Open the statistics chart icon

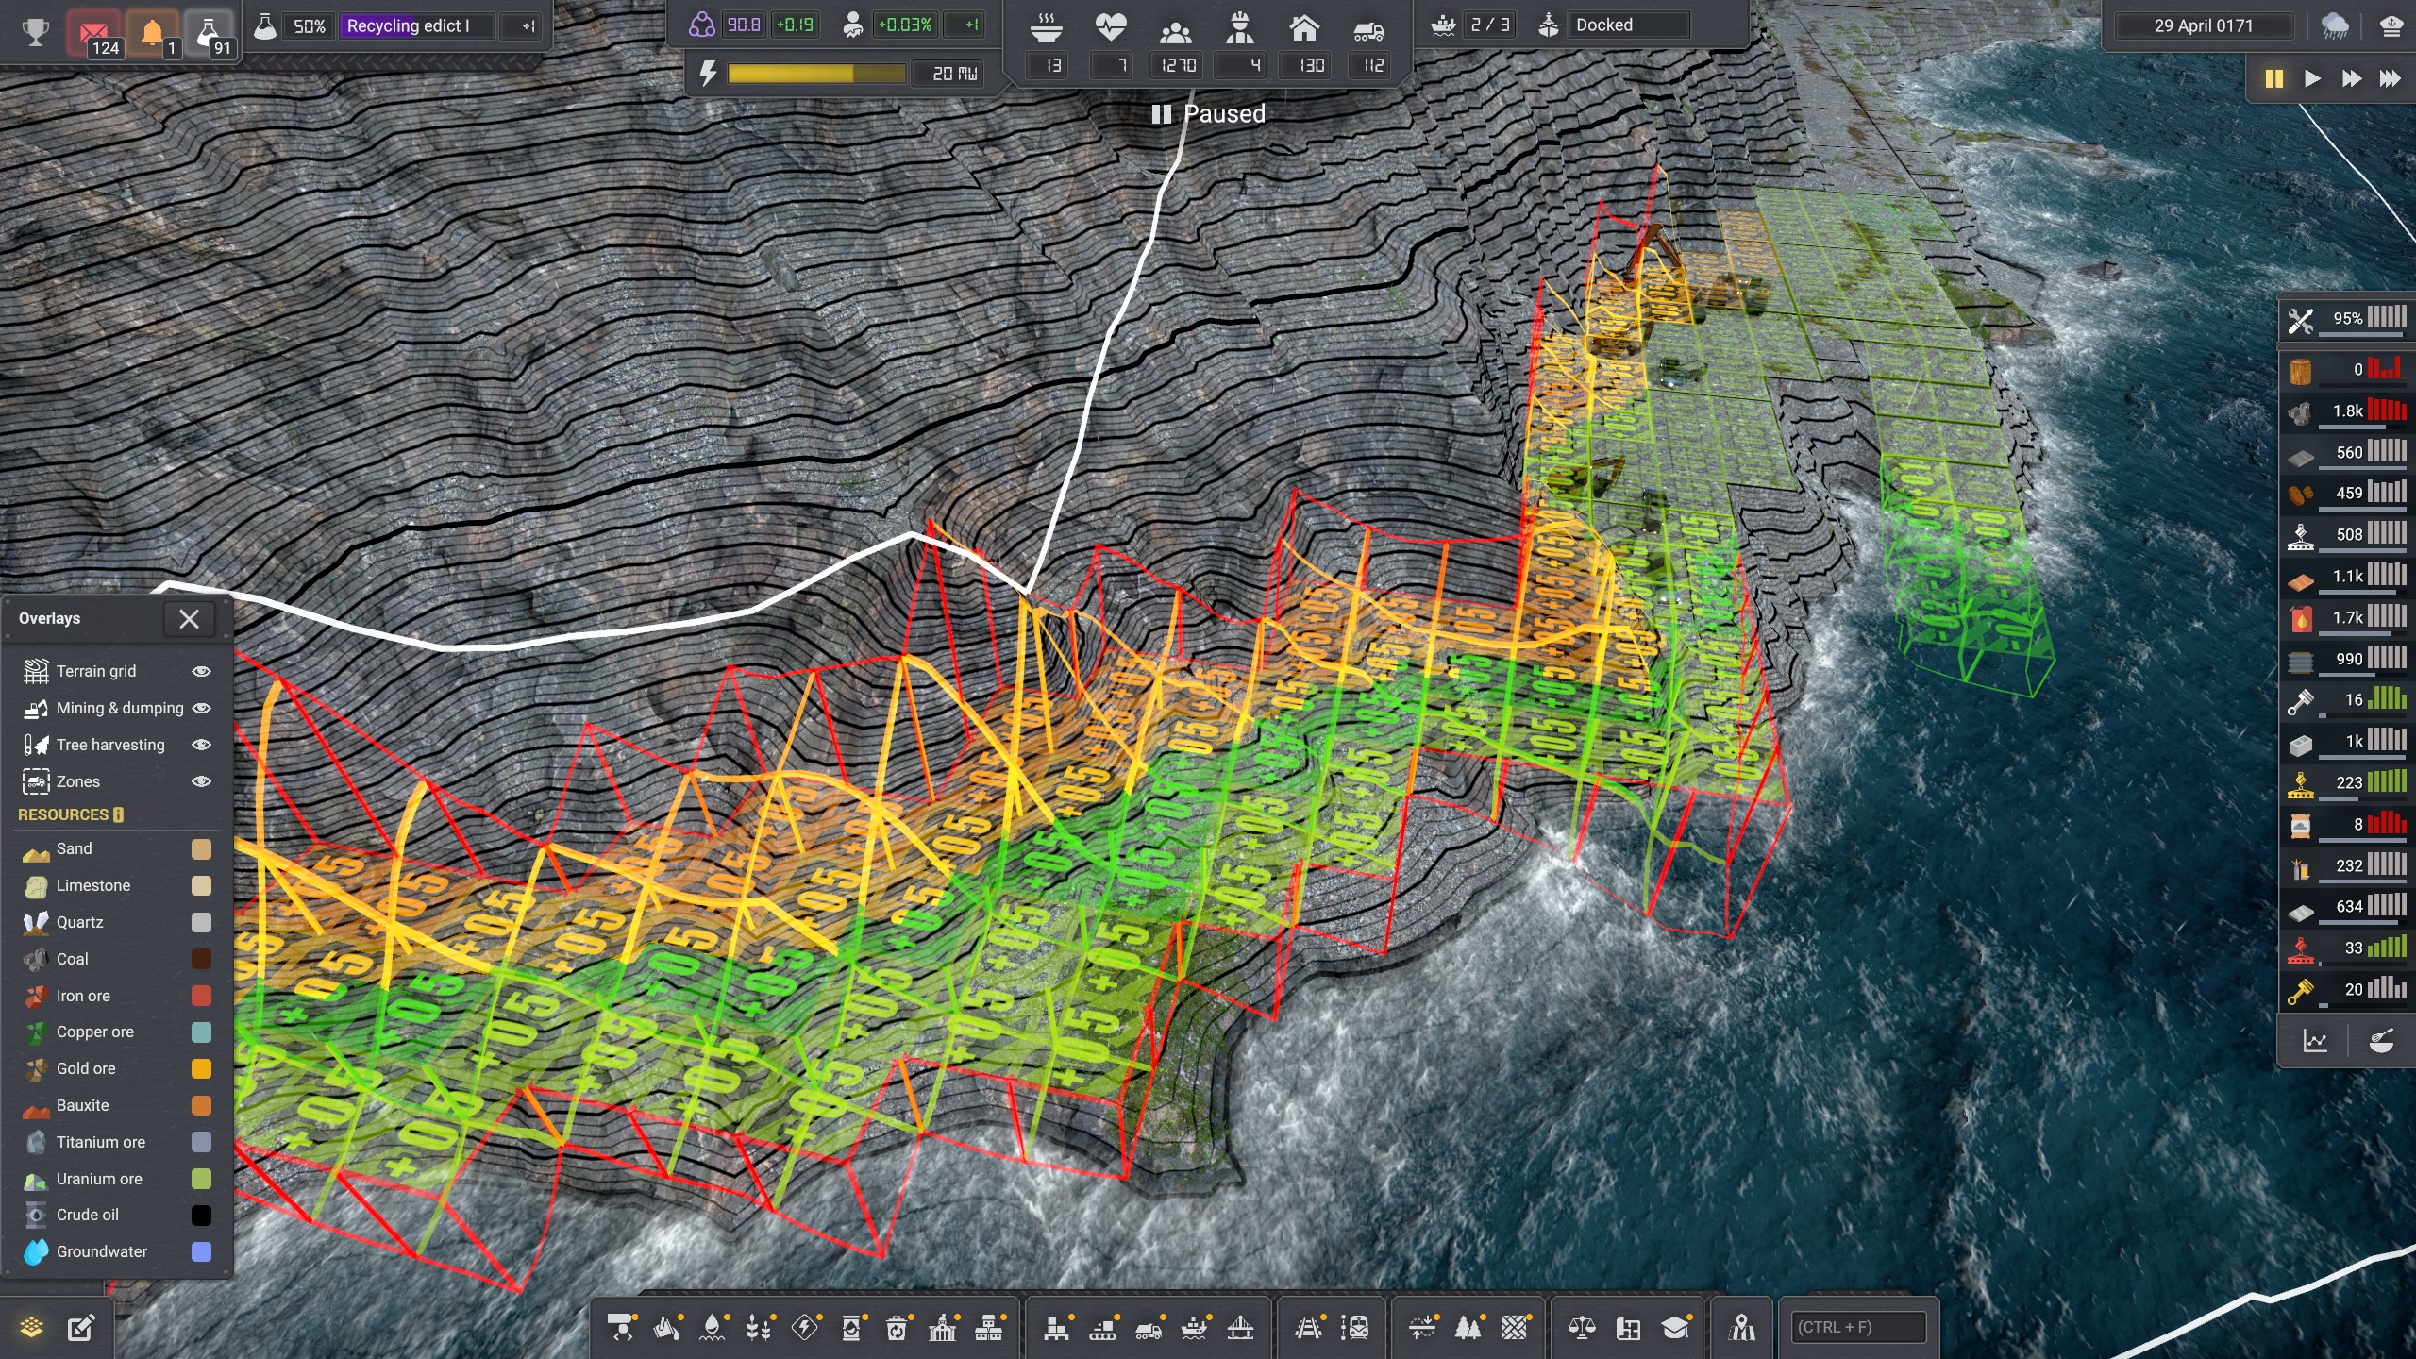click(2315, 1041)
